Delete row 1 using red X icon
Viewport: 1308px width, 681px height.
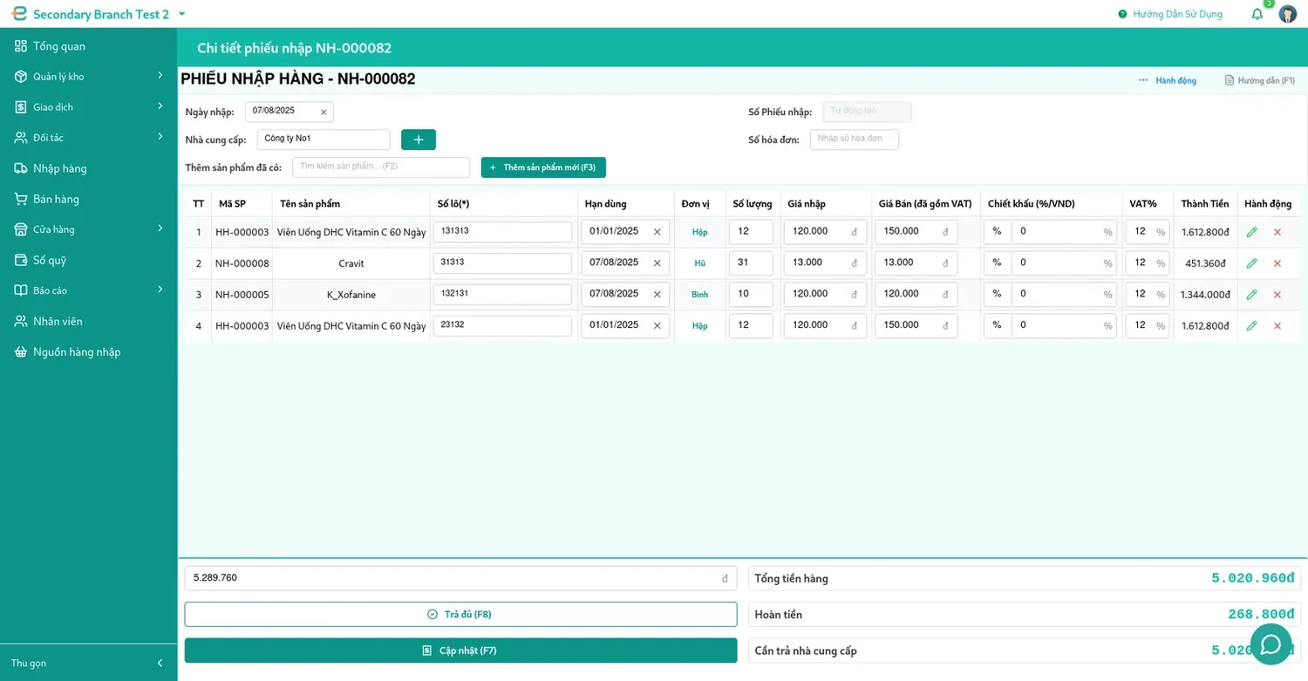(1277, 232)
